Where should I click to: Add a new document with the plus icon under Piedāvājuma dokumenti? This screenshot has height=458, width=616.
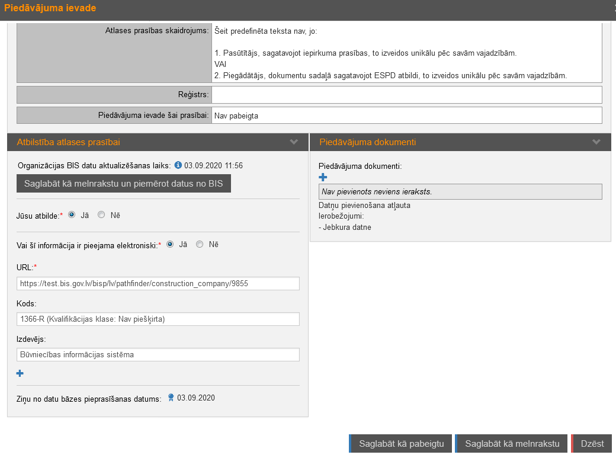(x=323, y=177)
